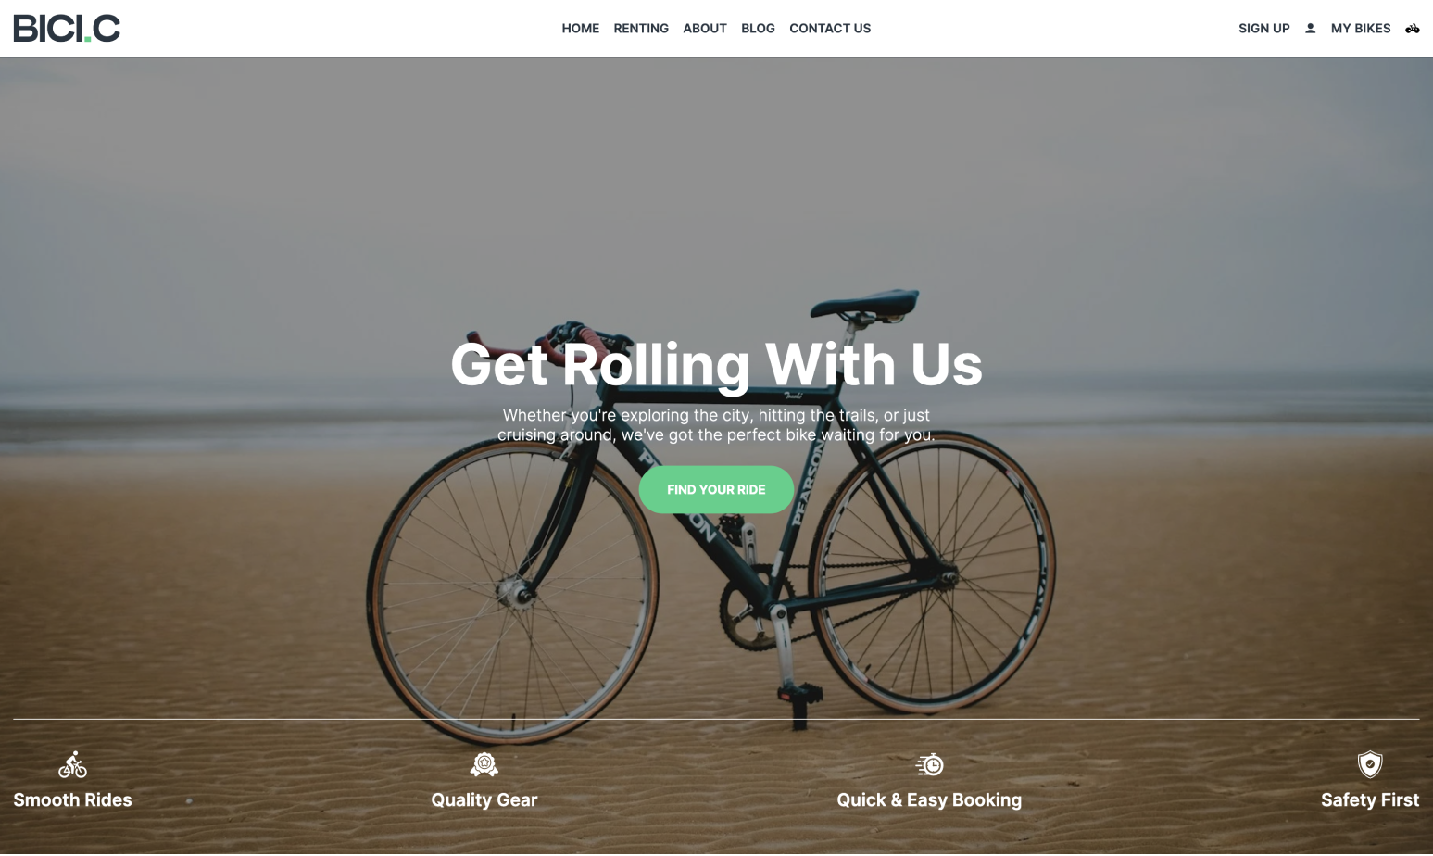
Task: Go to the Renting page
Action: click(641, 29)
